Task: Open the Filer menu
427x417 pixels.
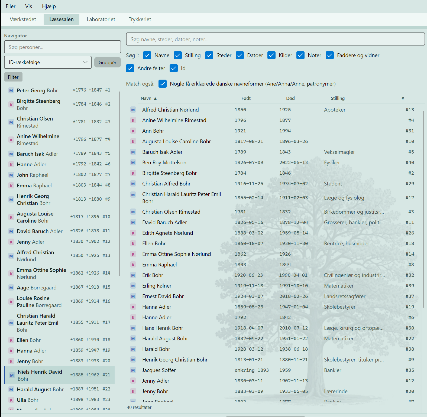Action: coord(11,6)
